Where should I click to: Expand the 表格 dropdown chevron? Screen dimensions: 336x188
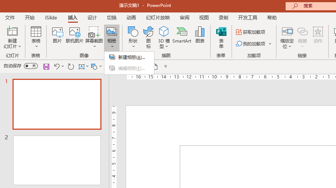click(x=36, y=47)
